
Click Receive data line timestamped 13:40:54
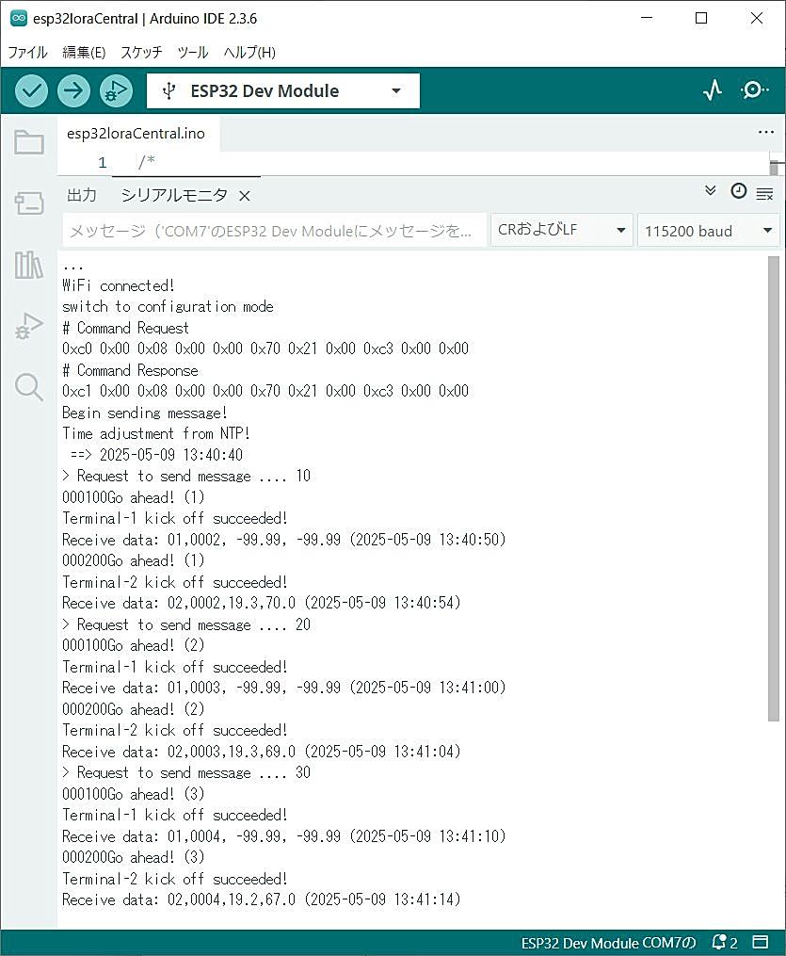tap(262, 603)
